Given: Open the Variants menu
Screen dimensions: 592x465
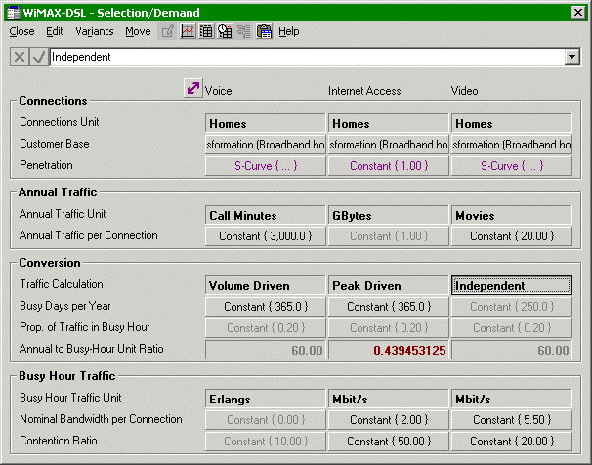Looking at the screenshot, I should [x=95, y=31].
